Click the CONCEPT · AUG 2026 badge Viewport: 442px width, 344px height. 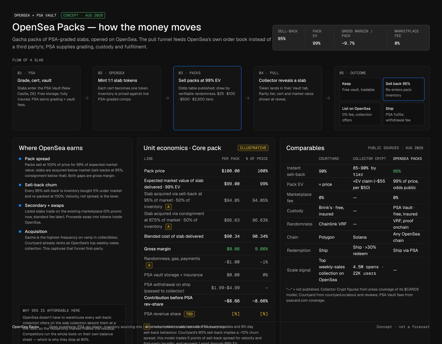coord(83,15)
